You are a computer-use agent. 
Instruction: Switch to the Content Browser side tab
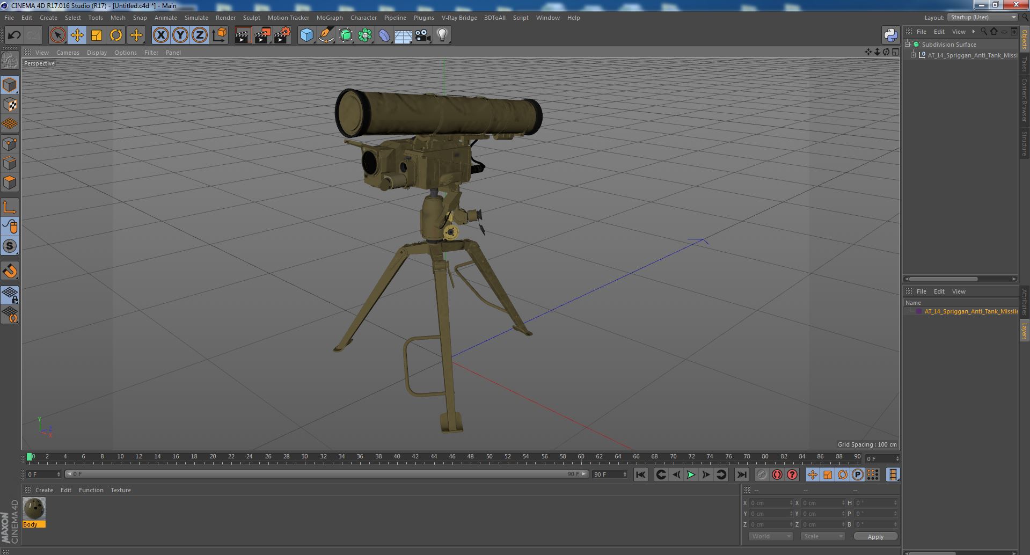click(1024, 100)
